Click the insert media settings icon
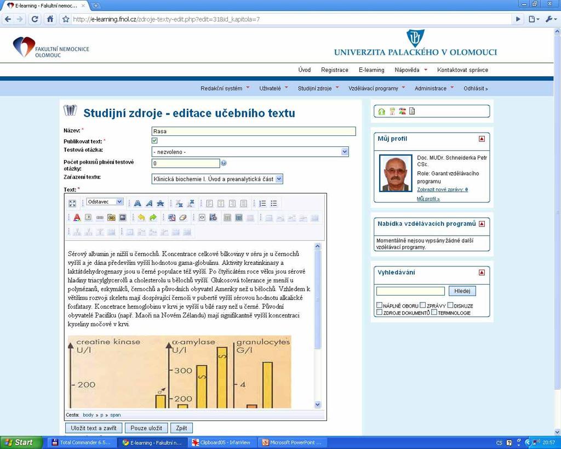This screenshot has height=449, width=561. (213, 217)
